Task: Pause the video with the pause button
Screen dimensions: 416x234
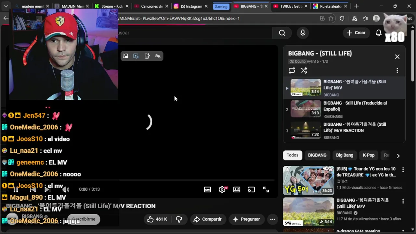Action: click(x=16, y=189)
